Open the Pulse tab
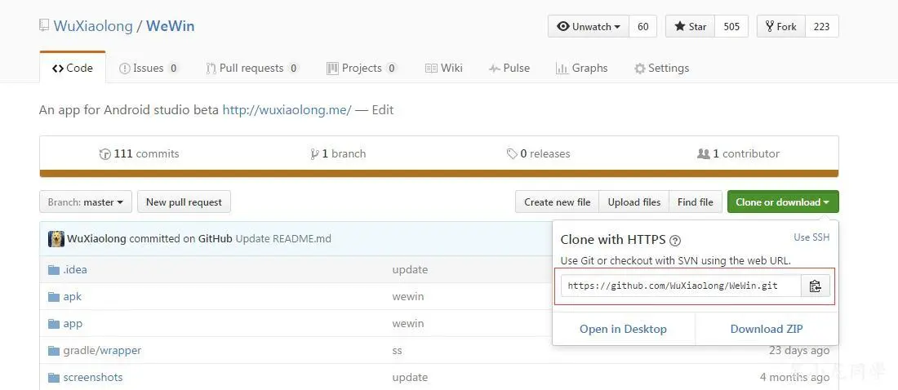Viewport: 898px width, 390px height. (509, 68)
